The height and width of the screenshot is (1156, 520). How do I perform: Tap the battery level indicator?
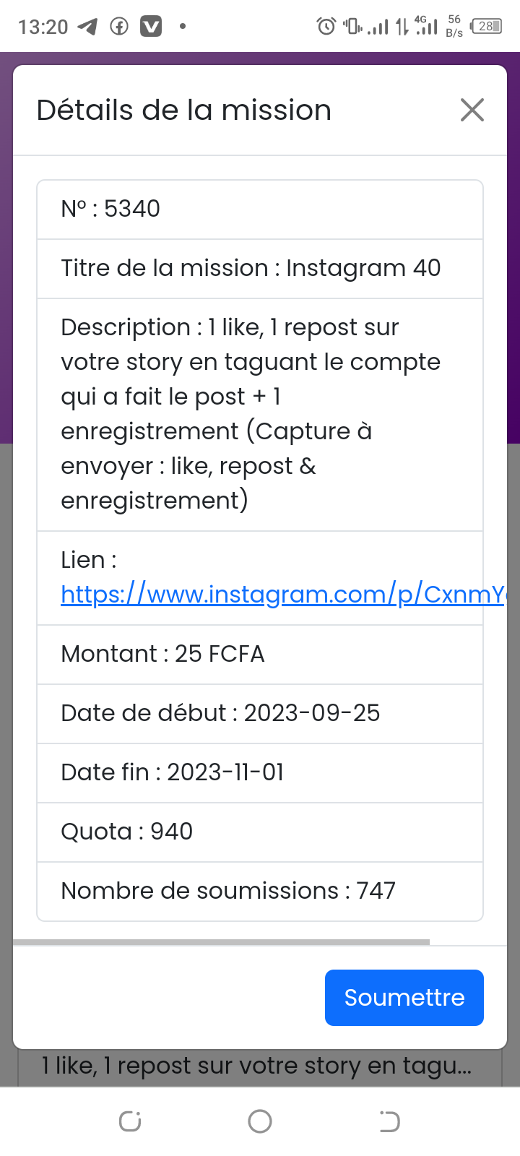[486, 27]
